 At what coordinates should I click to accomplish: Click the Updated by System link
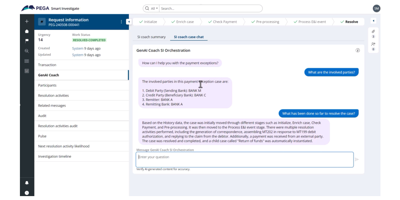tap(78, 55)
